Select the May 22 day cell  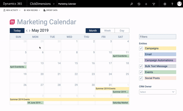point(70,78)
